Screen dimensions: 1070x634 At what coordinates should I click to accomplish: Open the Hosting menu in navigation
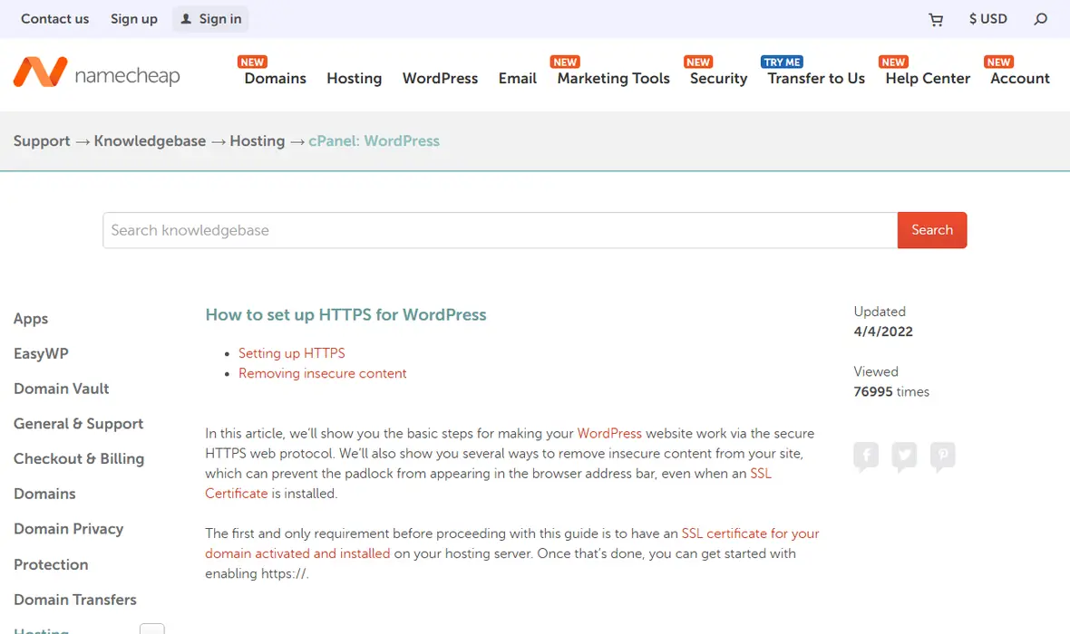(355, 79)
